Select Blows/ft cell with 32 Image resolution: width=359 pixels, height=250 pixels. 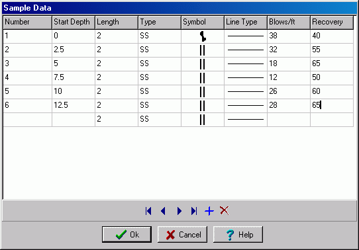(289, 50)
